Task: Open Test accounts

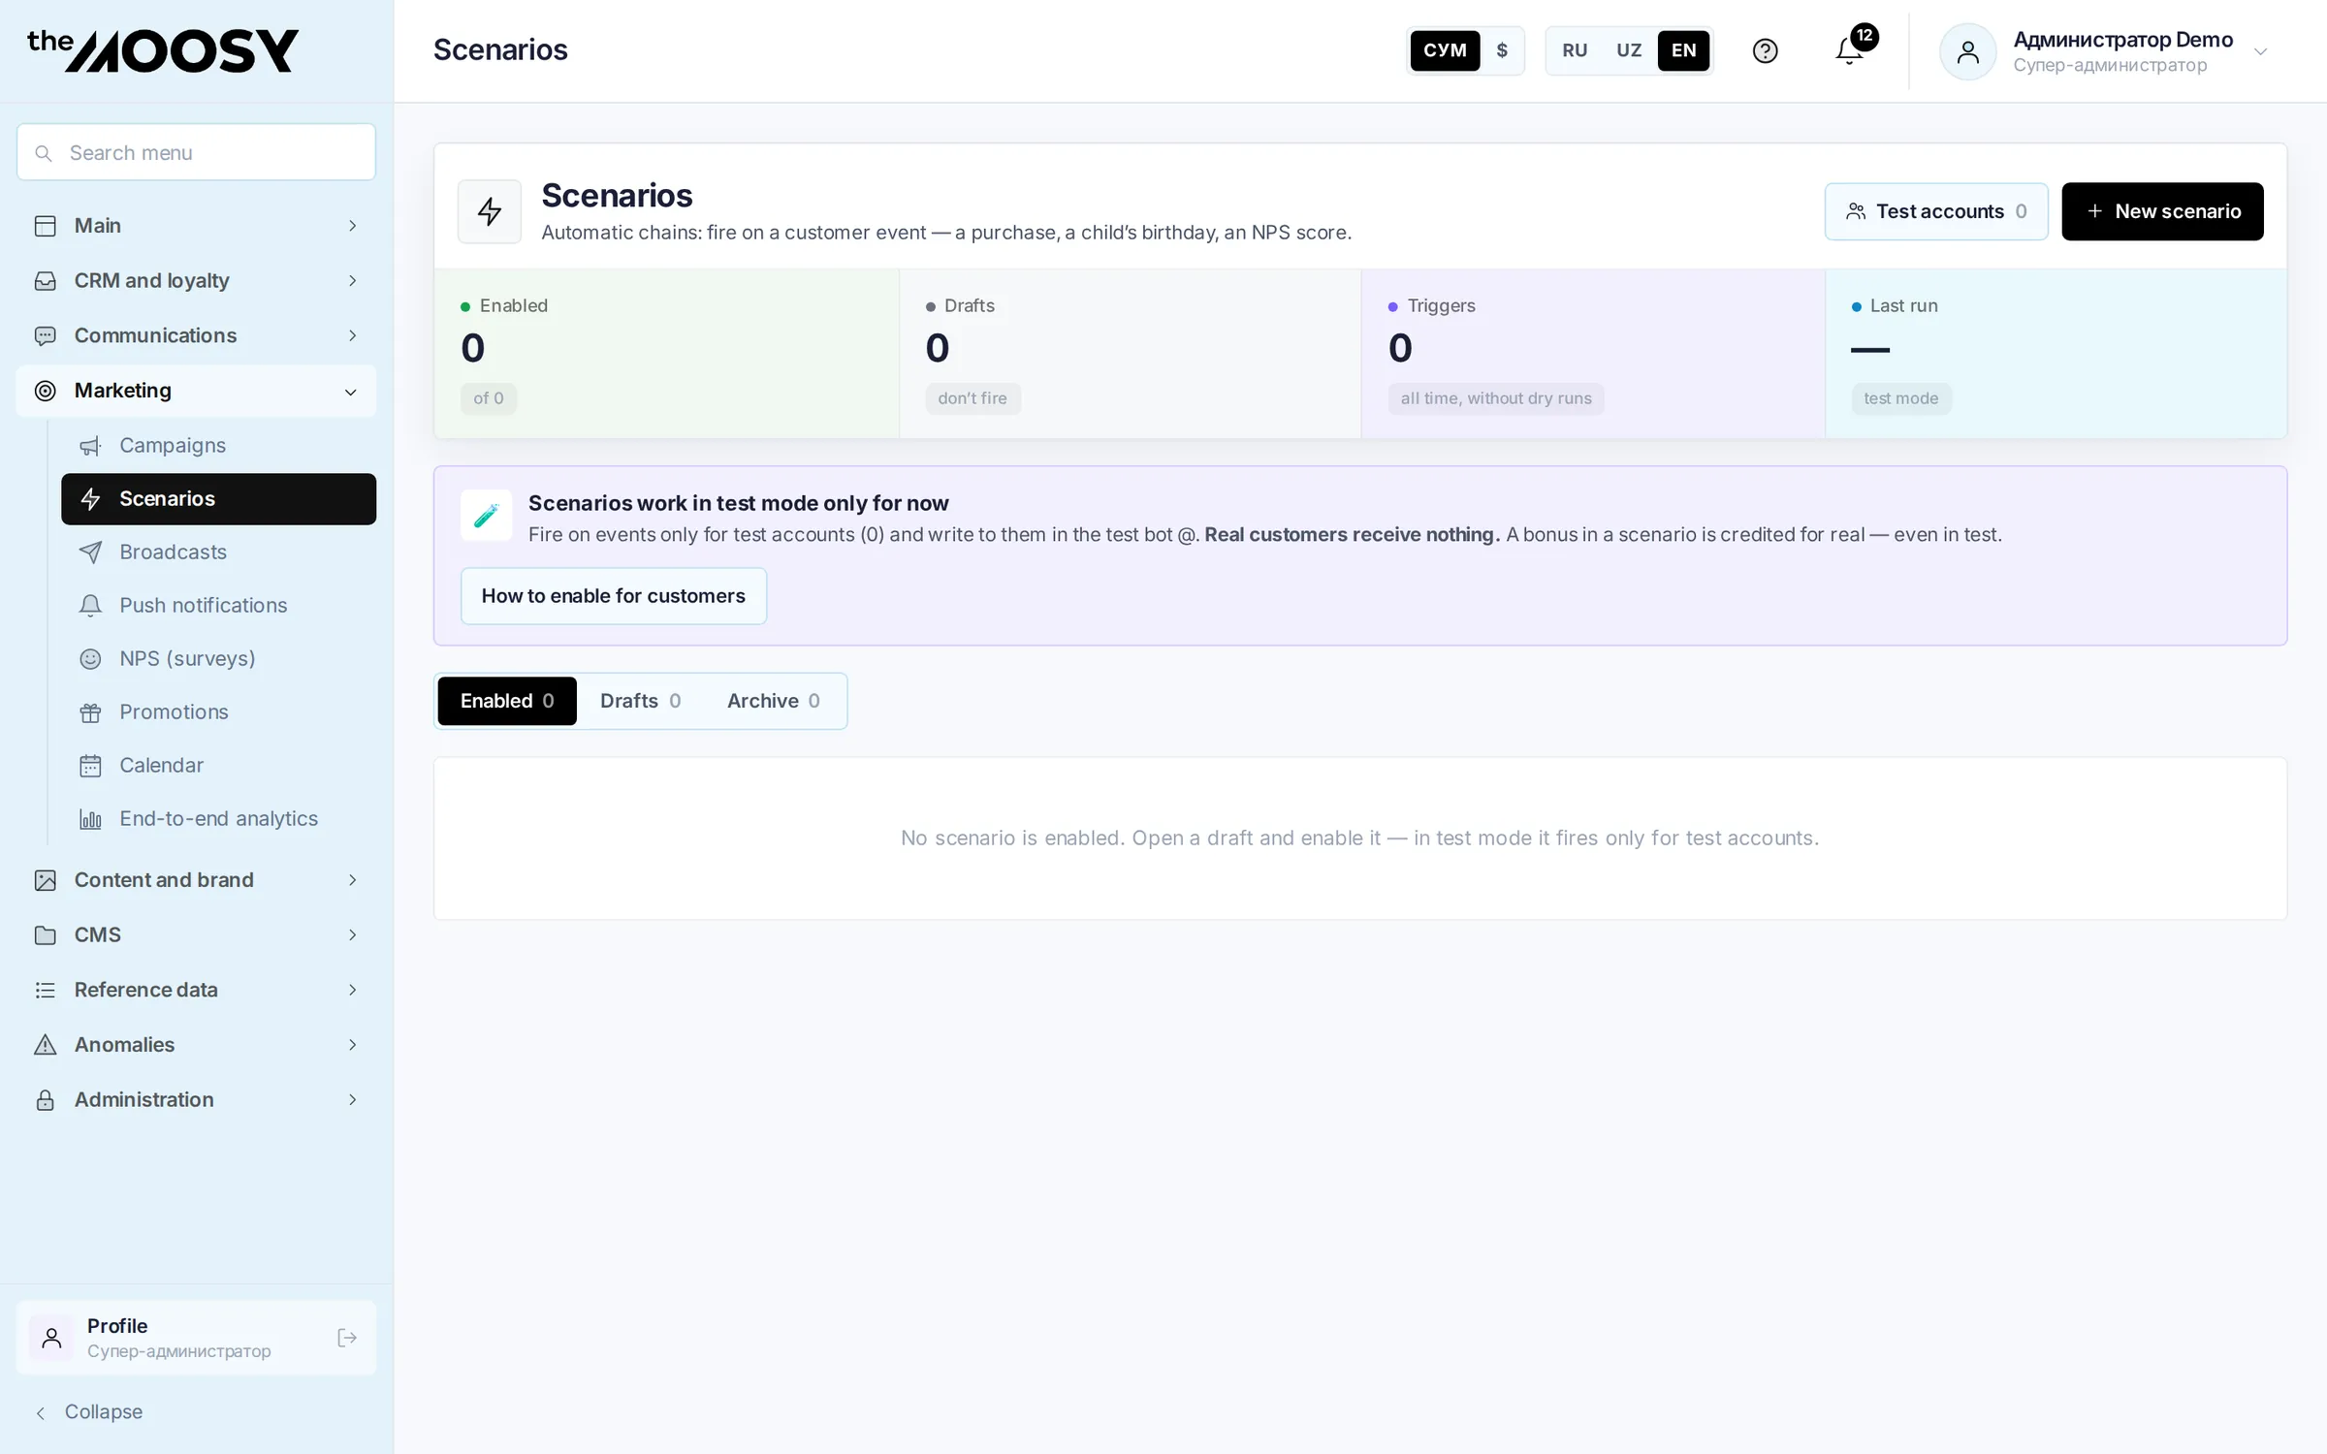Action: tap(1936, 211)
